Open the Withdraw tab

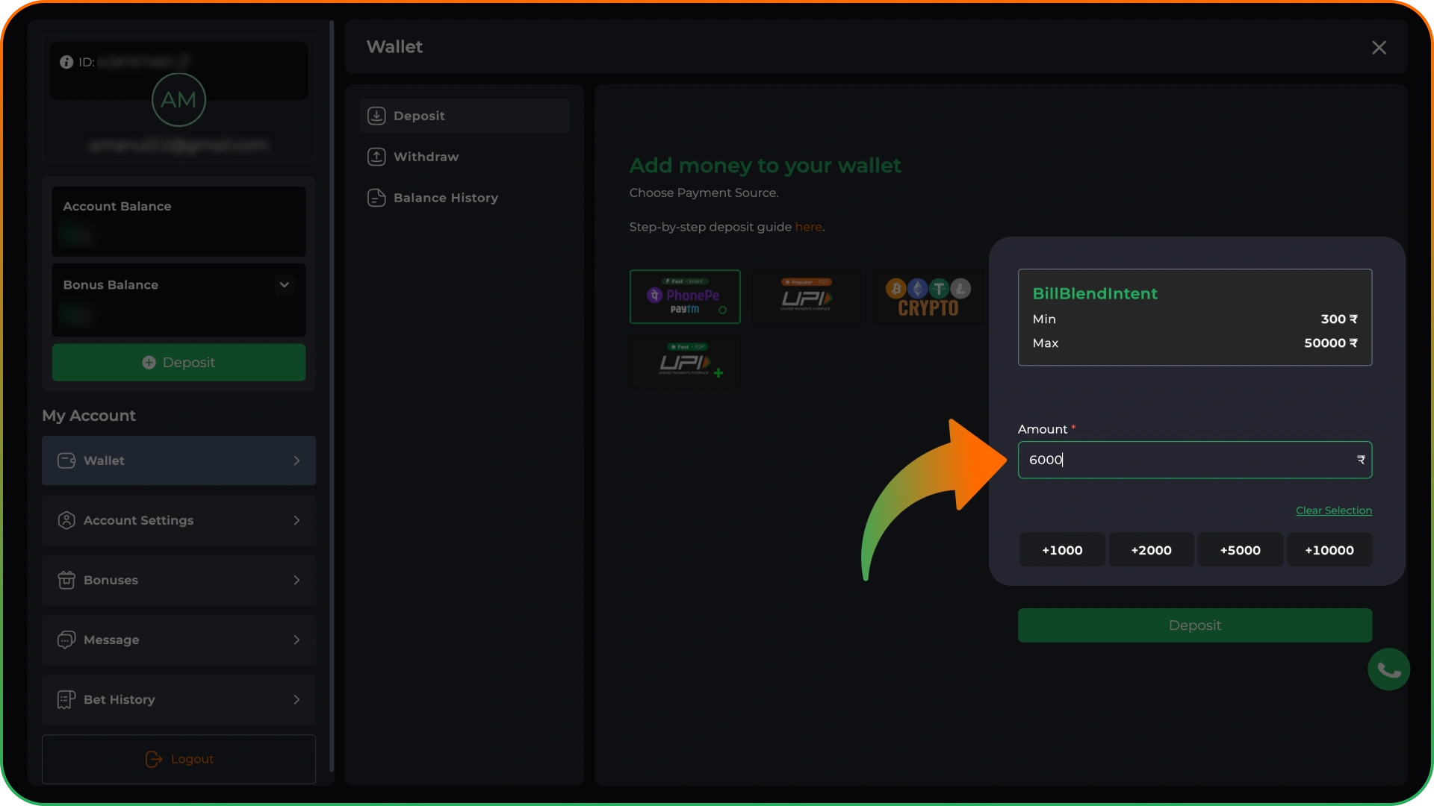click(x=464, y=157)
